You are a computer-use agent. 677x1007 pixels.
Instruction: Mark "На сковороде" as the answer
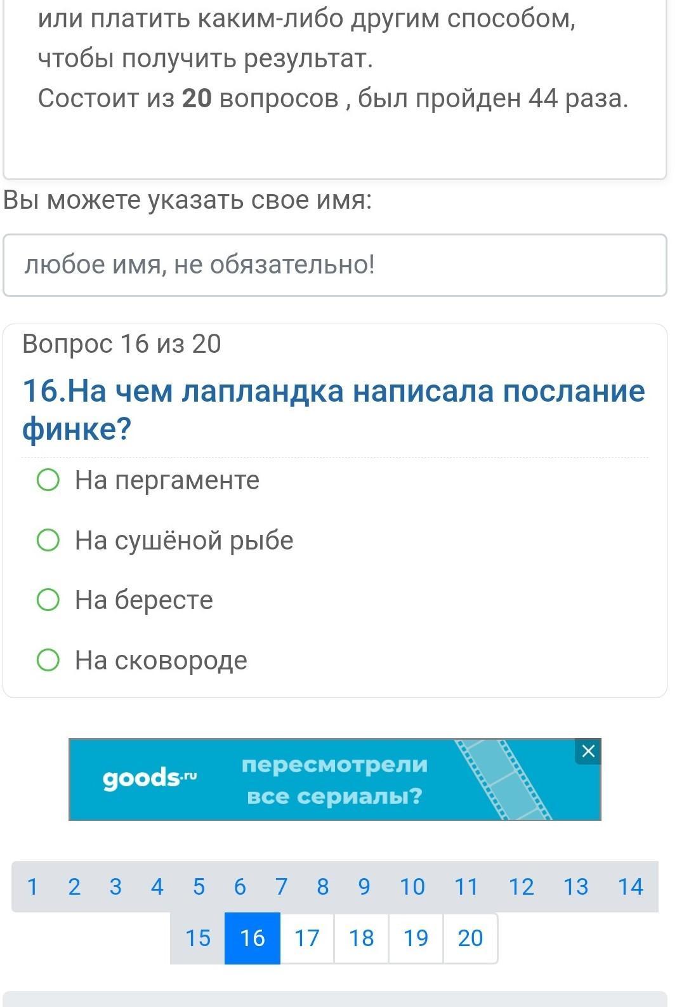click(48, 660)
